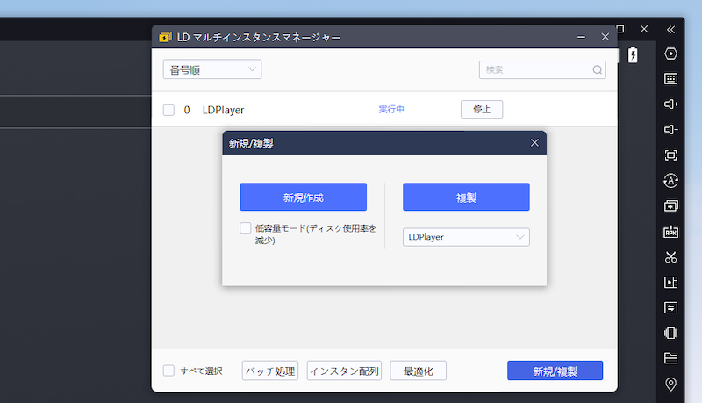The image size is (702, 403).
Task: Click the 新規作成 button
Action: click(303, 197)
